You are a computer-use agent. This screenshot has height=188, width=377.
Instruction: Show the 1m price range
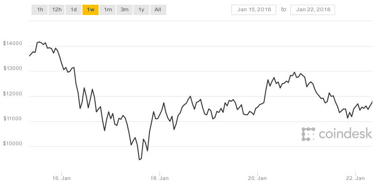pyautogui.click(x=107, y=9)
